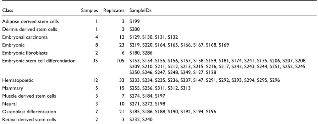Click the Replicates column header

[x=114, y=11]
